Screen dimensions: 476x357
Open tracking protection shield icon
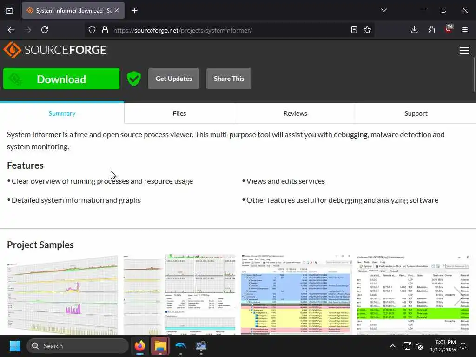coord(92,30)
